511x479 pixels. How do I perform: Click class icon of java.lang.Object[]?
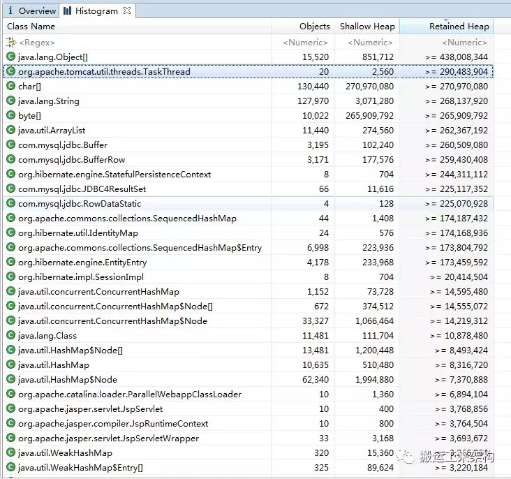(x=10, y=57)
